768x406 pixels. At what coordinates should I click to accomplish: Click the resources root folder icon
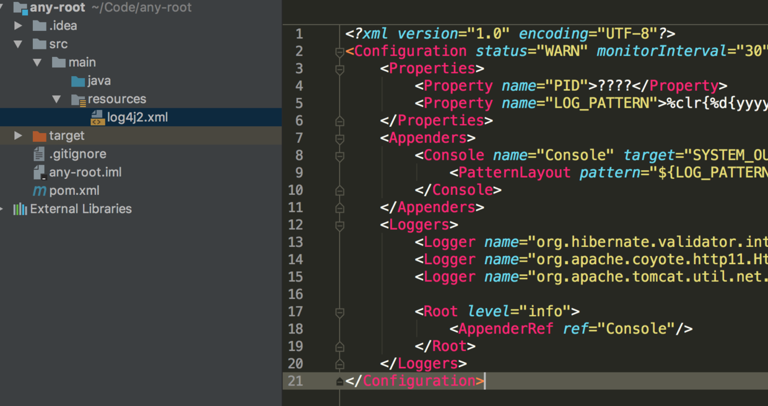(x=78, y=99)
